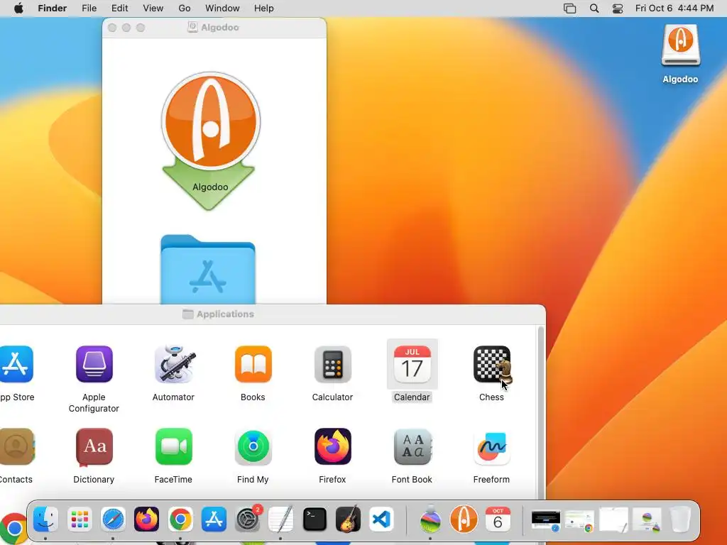This screenshot has height=545, width=727.
Task: Select App Store in the Applications window
Action: 17,364
